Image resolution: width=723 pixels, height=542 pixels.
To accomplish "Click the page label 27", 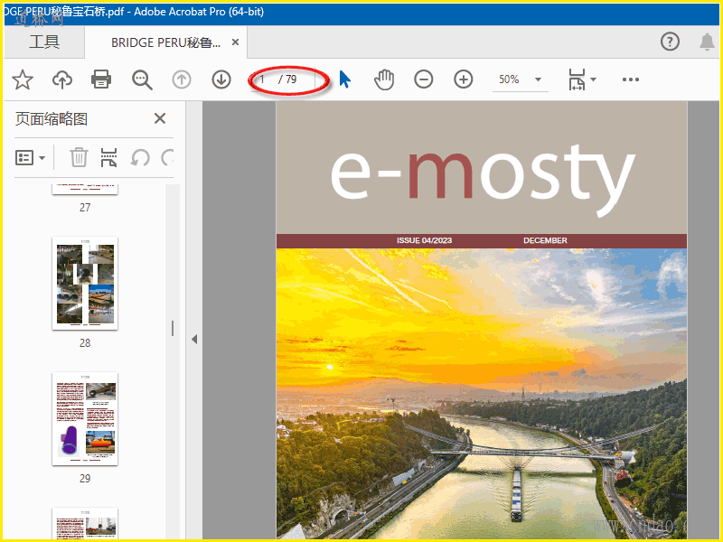I will pos(85,208).
